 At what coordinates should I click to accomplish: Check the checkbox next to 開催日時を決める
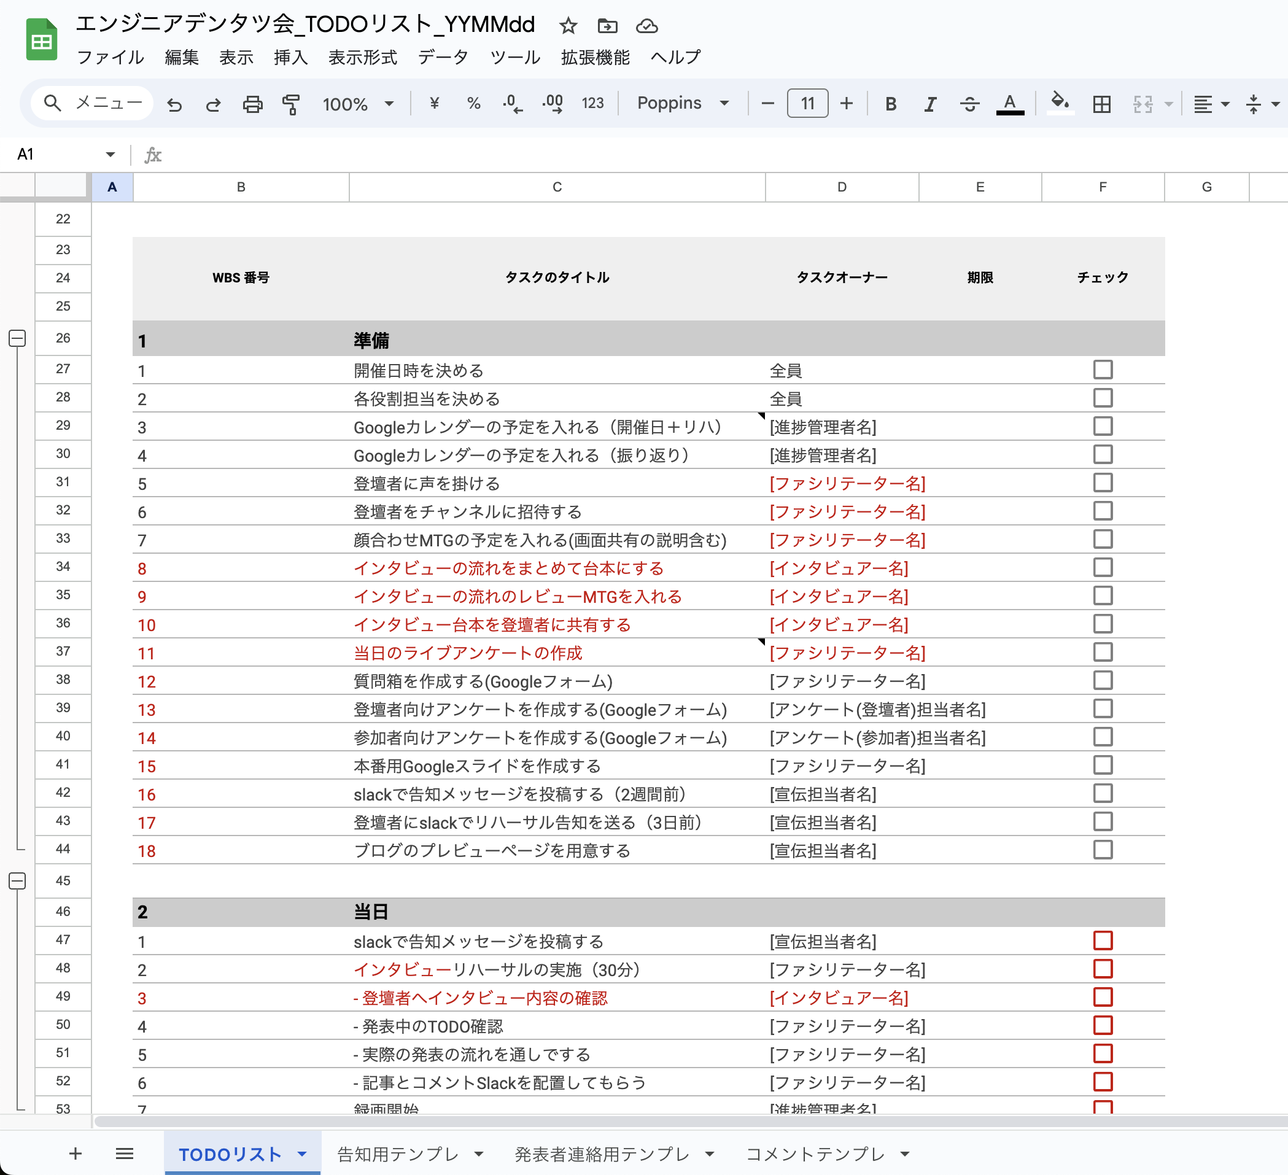[1103, 369]
